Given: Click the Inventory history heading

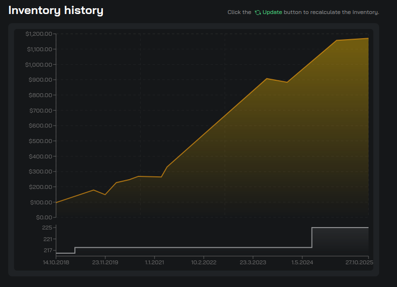Looking at the screenshot, I should [x=56, y=10].
